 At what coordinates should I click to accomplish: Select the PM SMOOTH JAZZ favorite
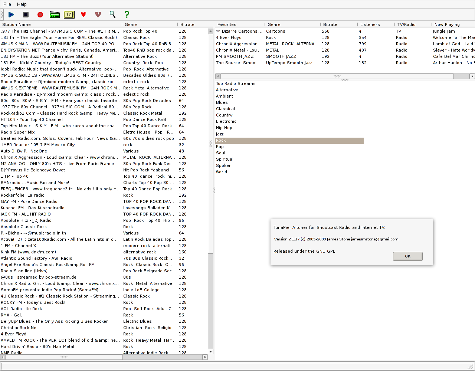(345, 56)
